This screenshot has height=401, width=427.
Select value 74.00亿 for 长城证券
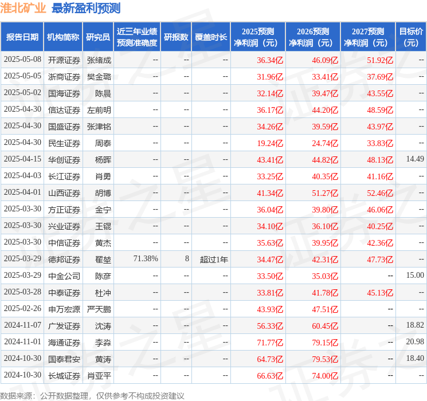click(x=325, y=375)
